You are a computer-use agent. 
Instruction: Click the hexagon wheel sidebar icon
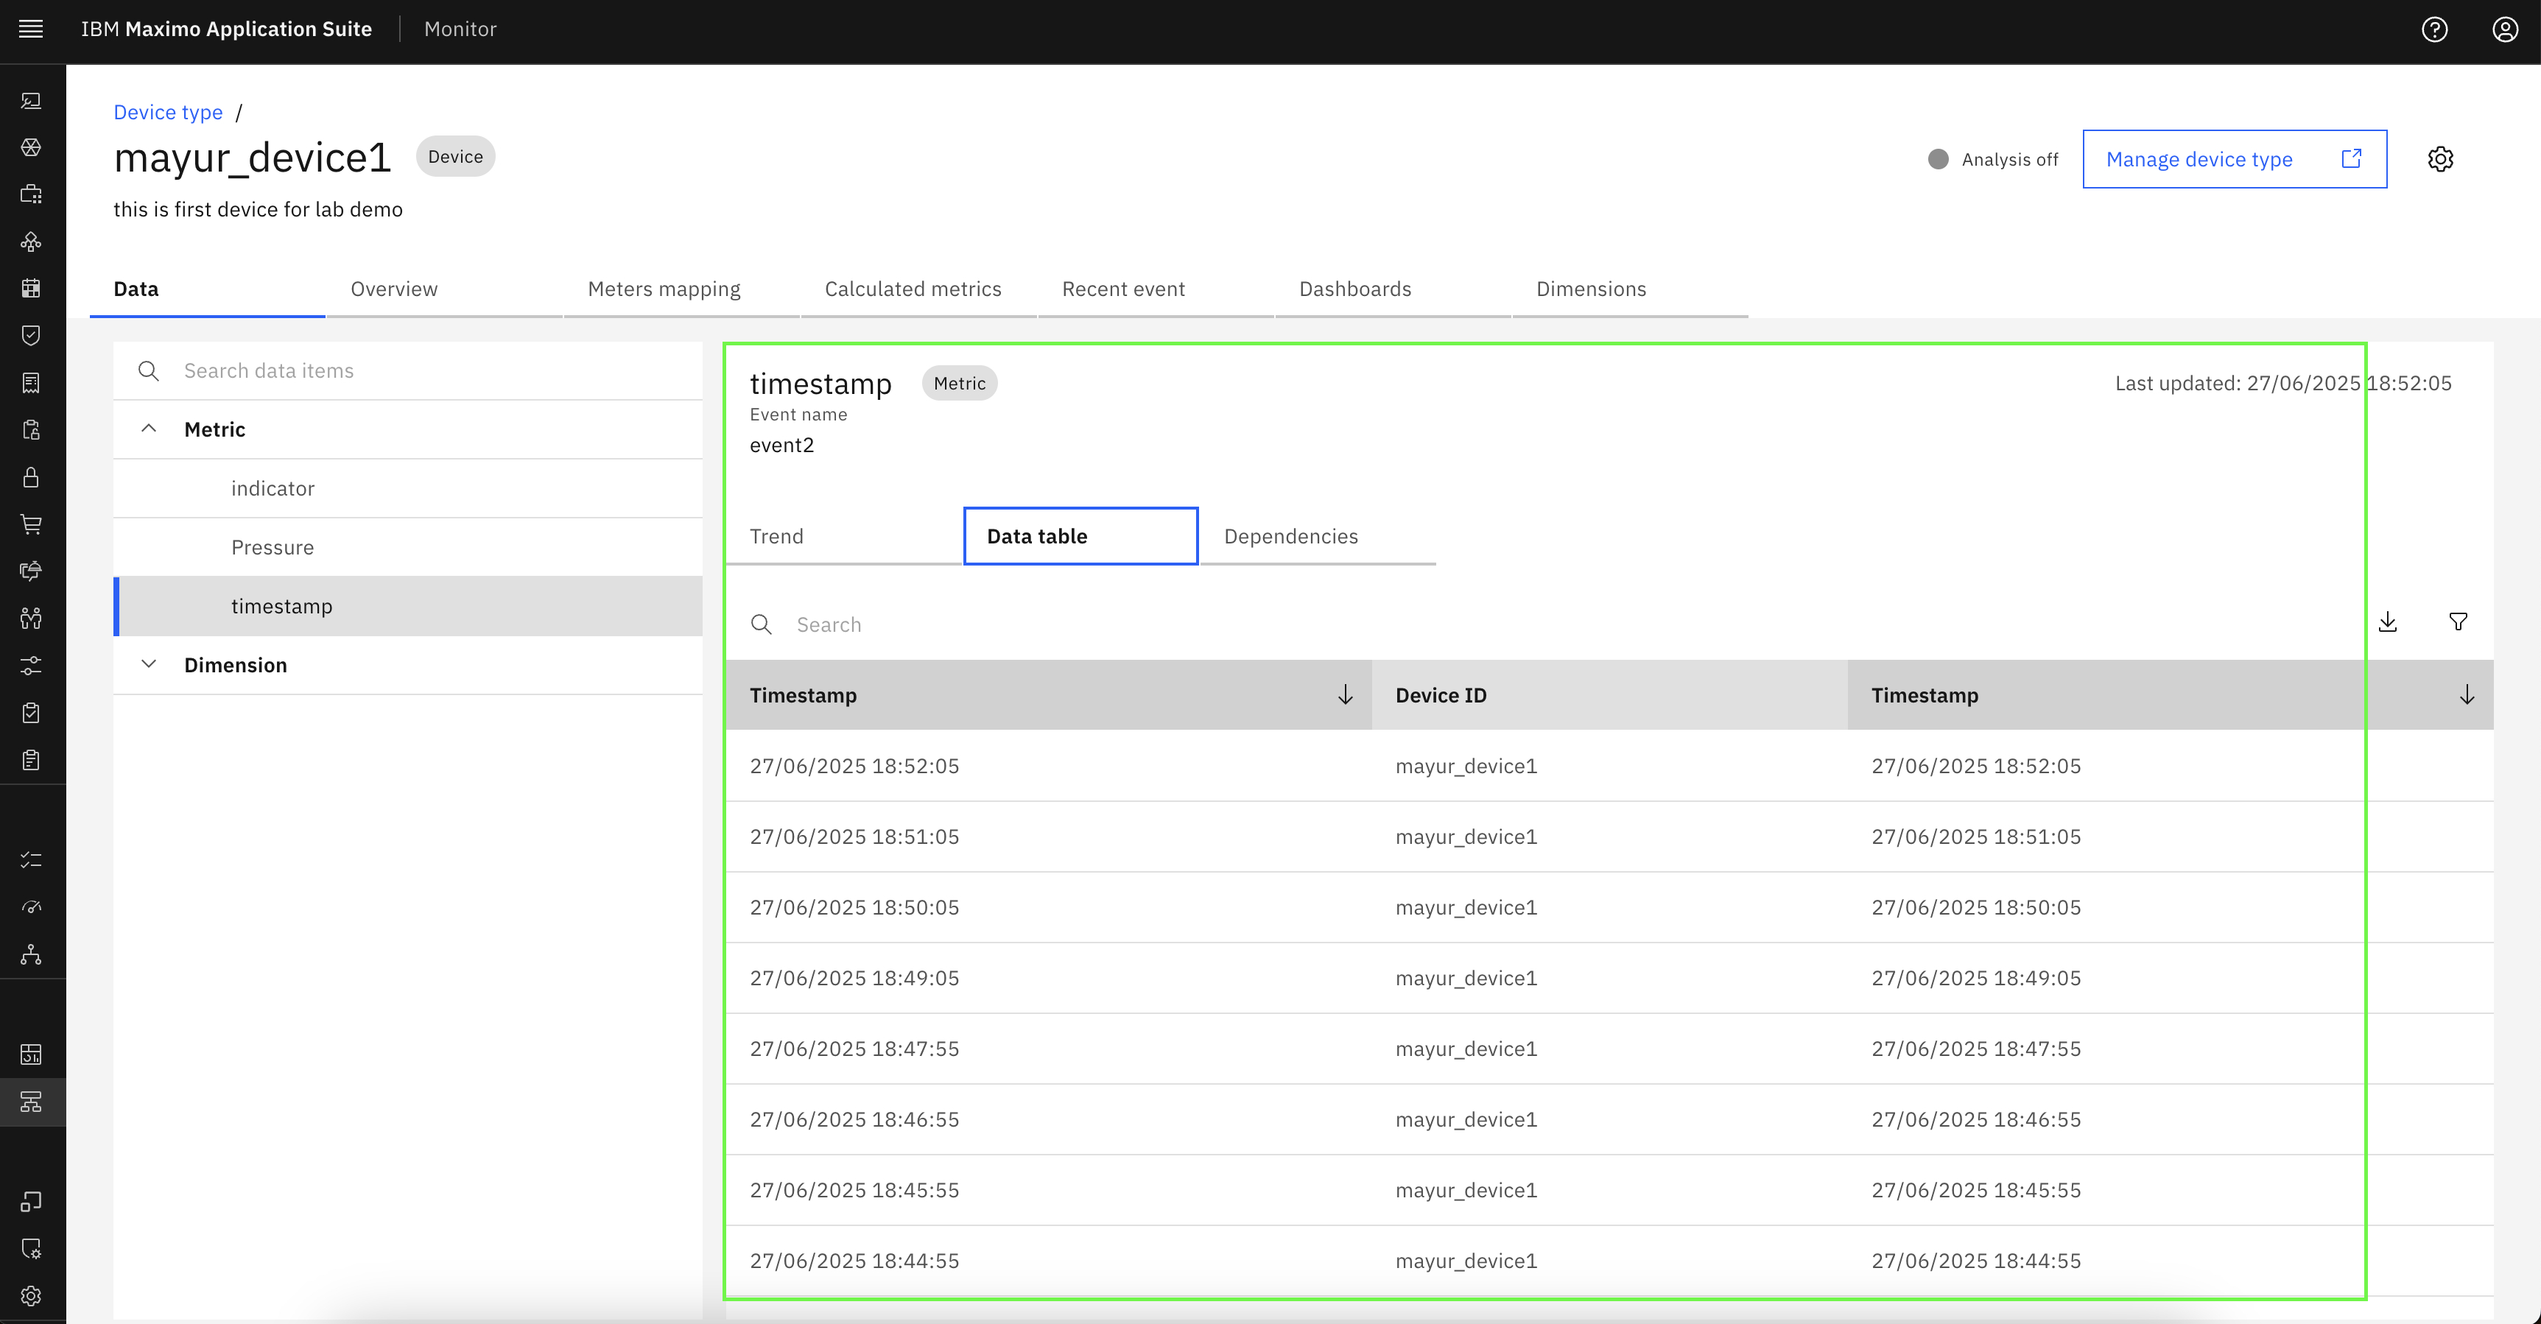32,148
